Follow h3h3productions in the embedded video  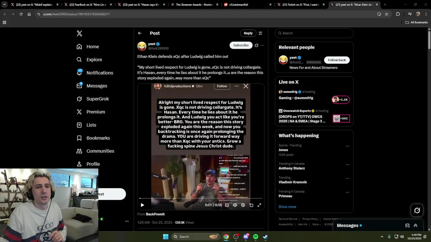(222, 86)
